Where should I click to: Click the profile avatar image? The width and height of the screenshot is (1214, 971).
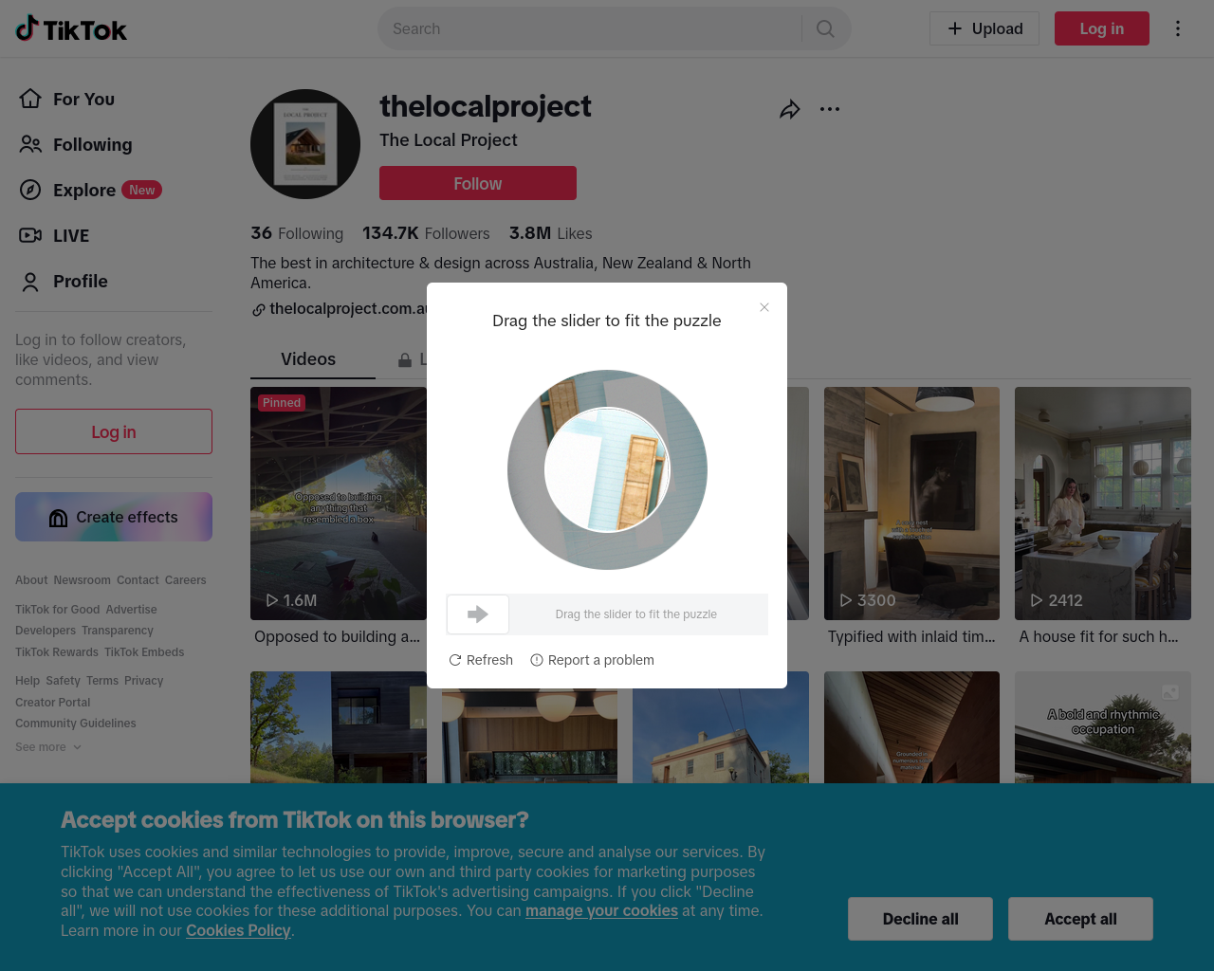305,144
